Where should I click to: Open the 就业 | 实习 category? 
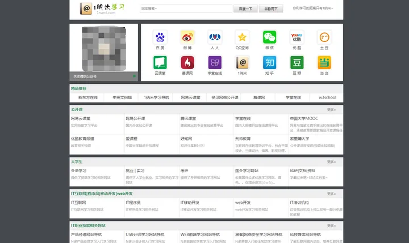point(135,171)
